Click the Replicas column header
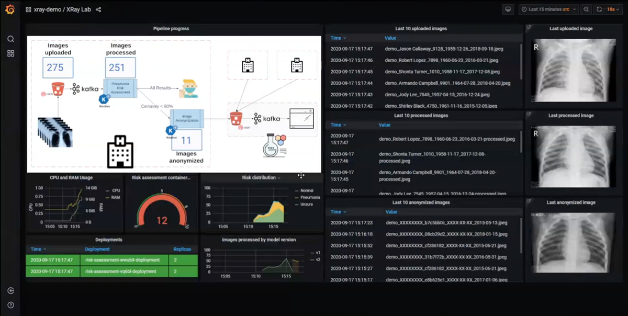 182,250
